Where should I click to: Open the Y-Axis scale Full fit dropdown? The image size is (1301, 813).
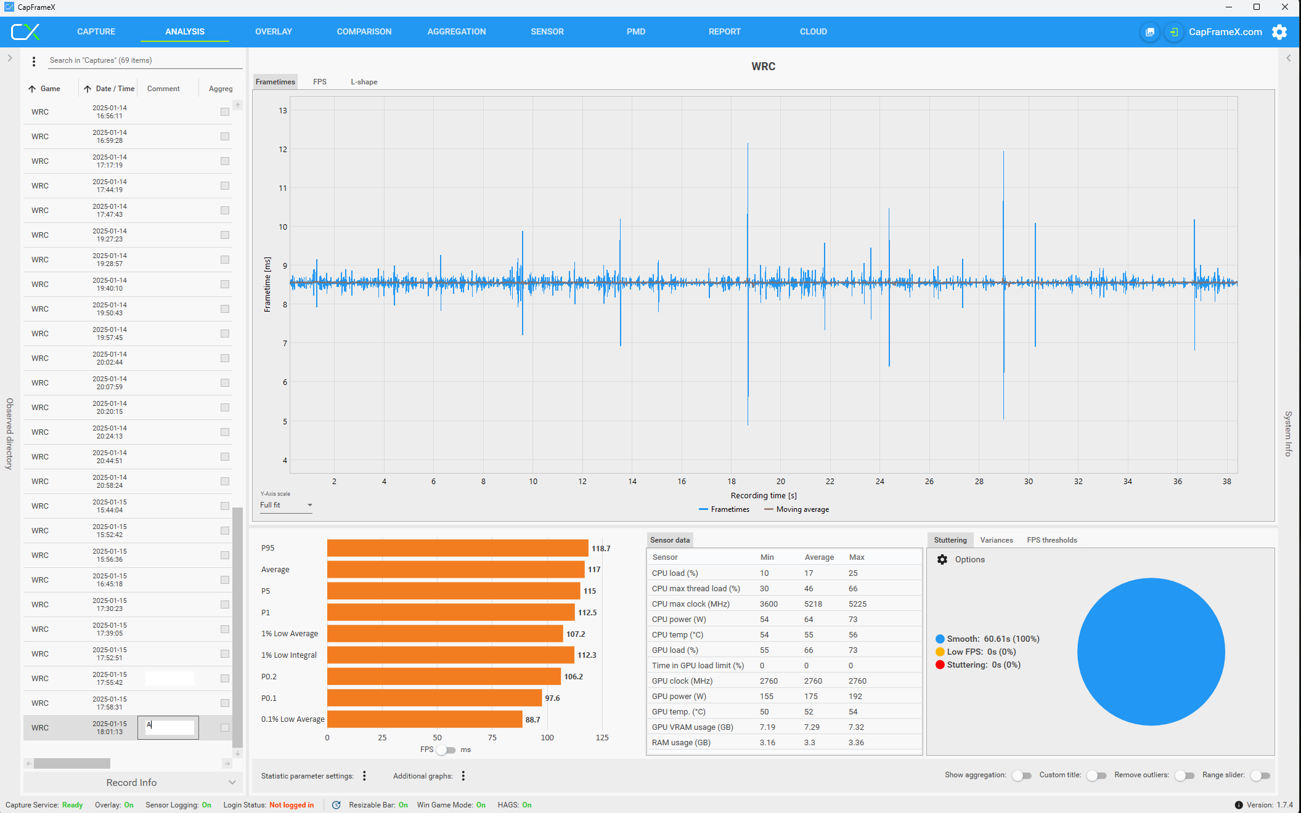[286, 505]
